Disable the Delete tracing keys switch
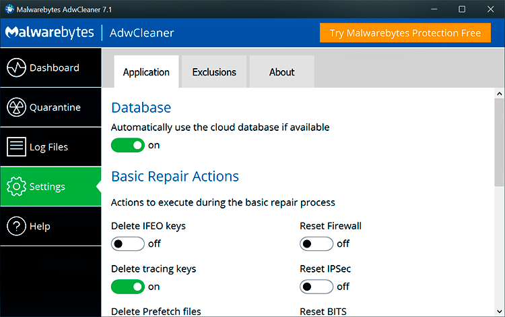This screenshot has height=317, width=505. click(128, 287)
